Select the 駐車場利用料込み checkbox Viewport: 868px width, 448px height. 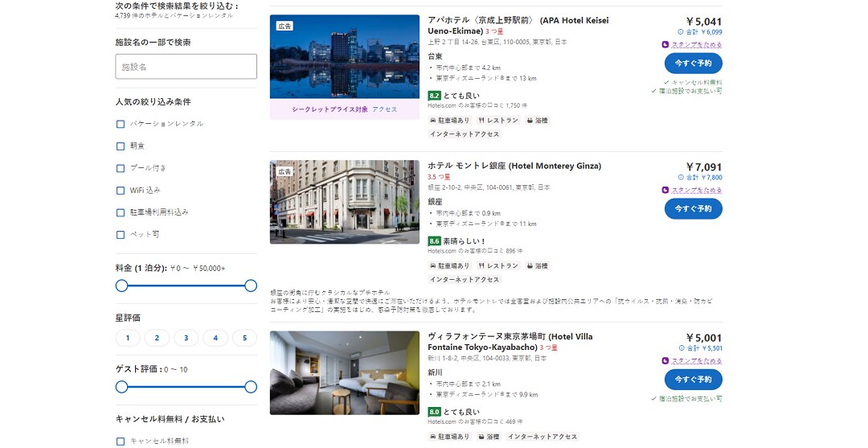tap(121, 212)
